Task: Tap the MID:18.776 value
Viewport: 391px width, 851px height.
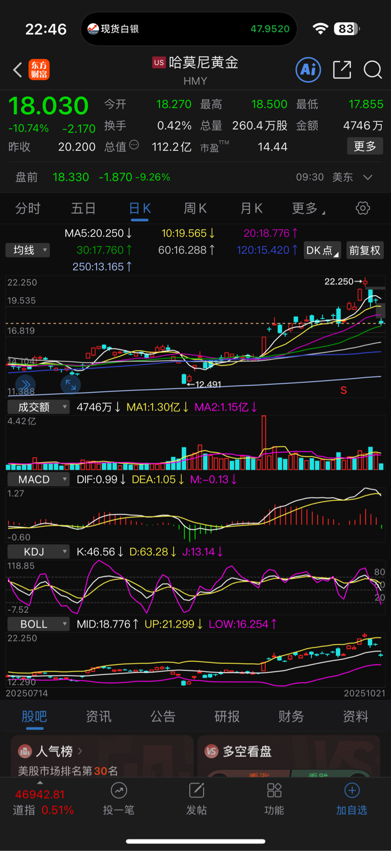Action: (107, 624)
